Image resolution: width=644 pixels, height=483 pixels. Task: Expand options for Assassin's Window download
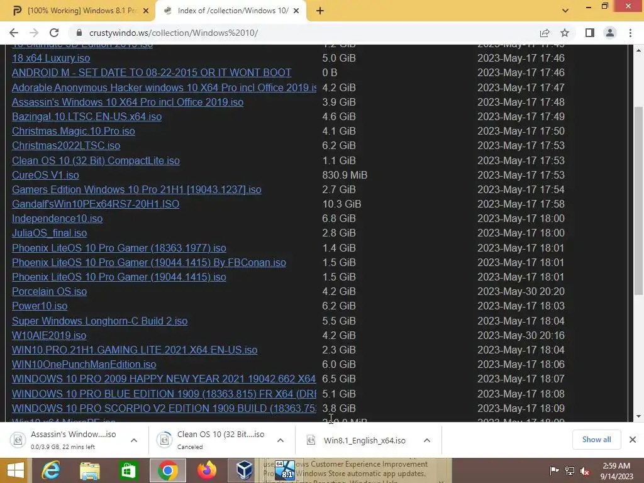(134, 440)
